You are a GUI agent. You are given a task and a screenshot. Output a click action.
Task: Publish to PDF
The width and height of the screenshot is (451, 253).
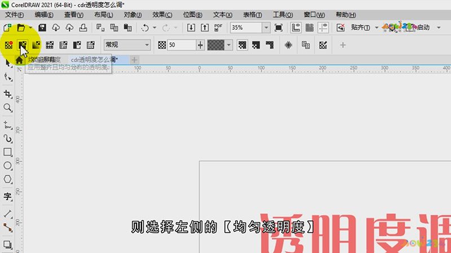(218, 28)
